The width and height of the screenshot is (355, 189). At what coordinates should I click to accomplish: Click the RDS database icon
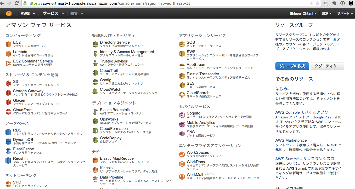(8, 132)
